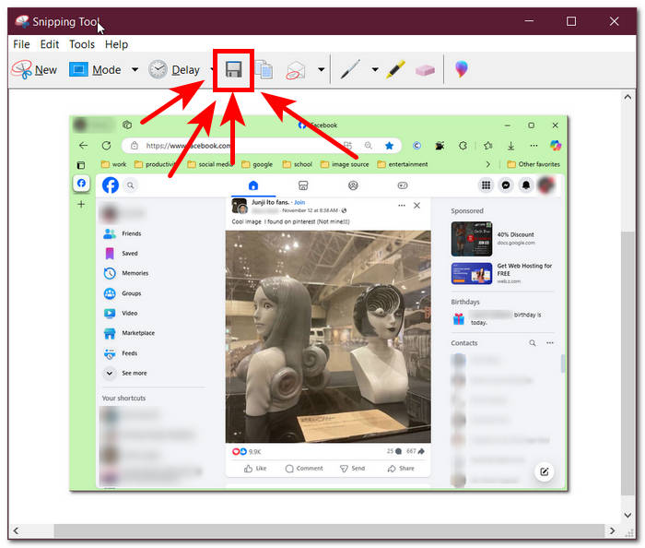645x548 pixels.
Task: Click the blue favorites star in snip
Action: (x=389, y=146)
